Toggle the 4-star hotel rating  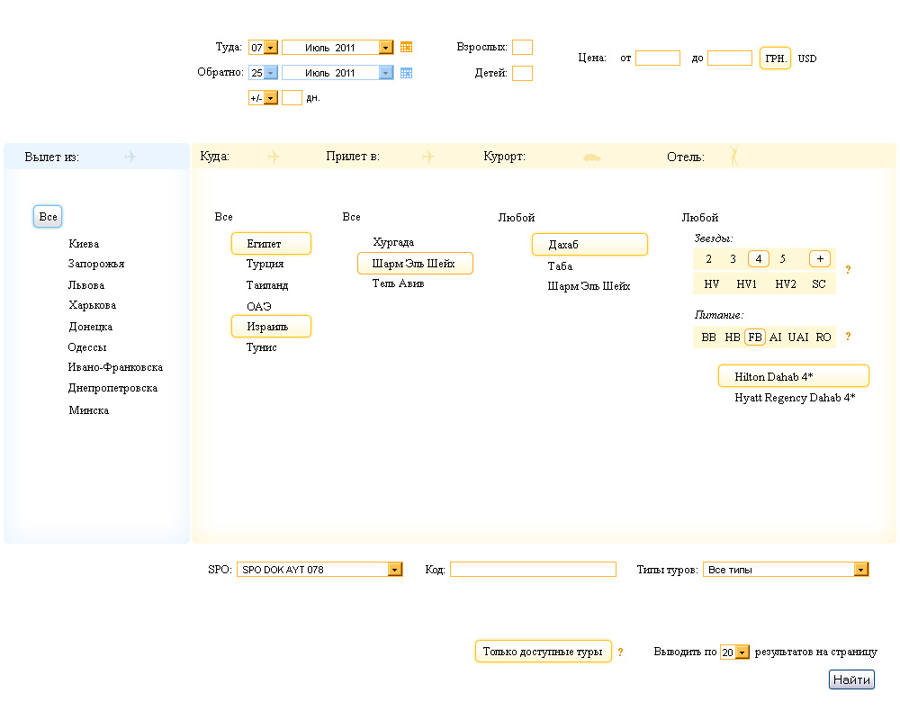(x=759, y=259)
